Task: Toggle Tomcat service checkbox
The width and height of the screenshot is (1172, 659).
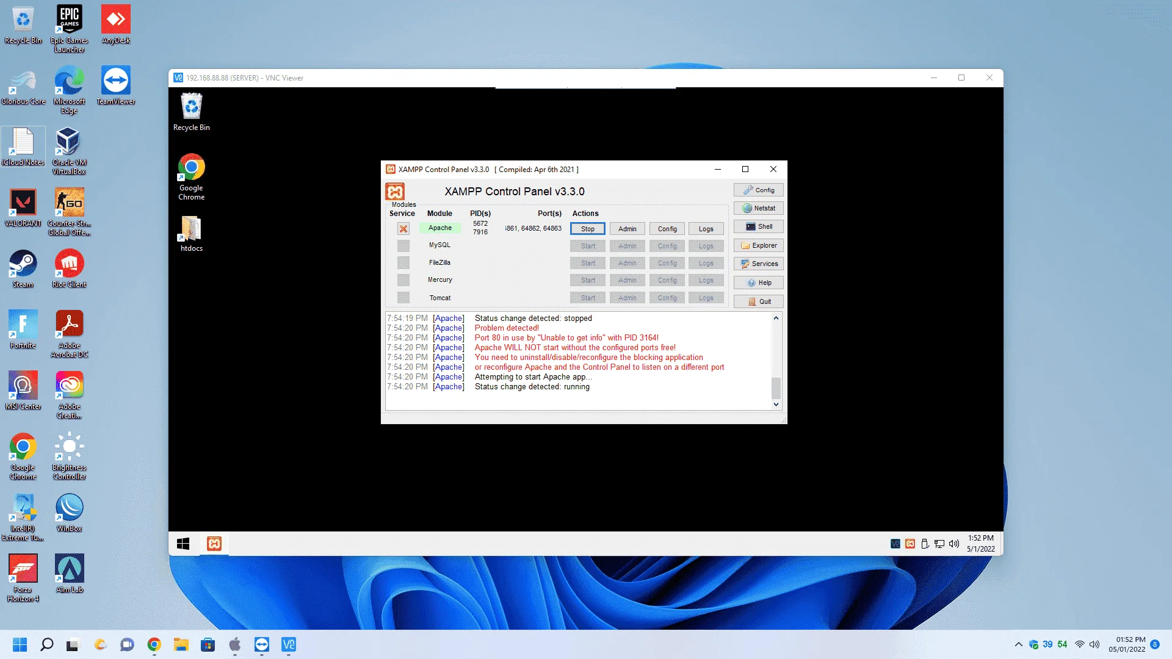Action: click(x=403, y=298)
